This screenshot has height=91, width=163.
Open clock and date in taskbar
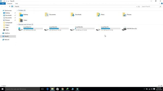point(159,89)
